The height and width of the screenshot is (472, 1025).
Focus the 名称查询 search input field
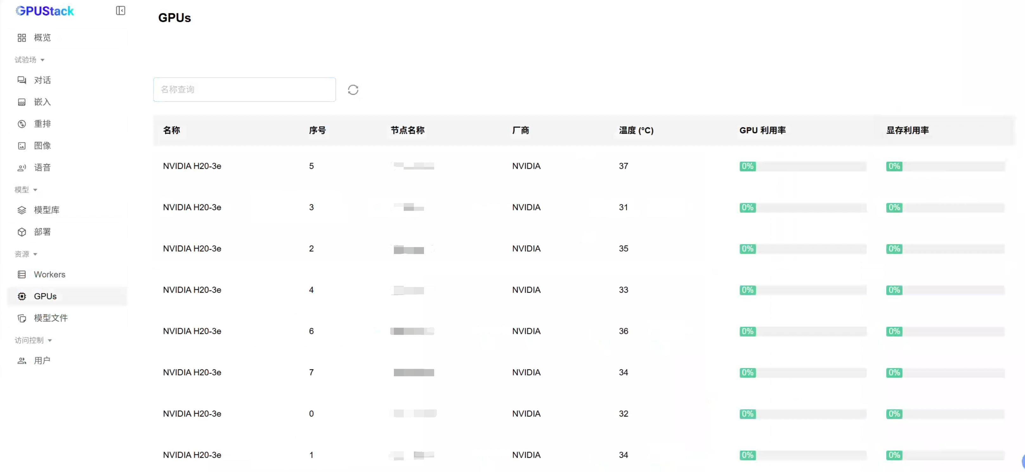tap(244, 90)
